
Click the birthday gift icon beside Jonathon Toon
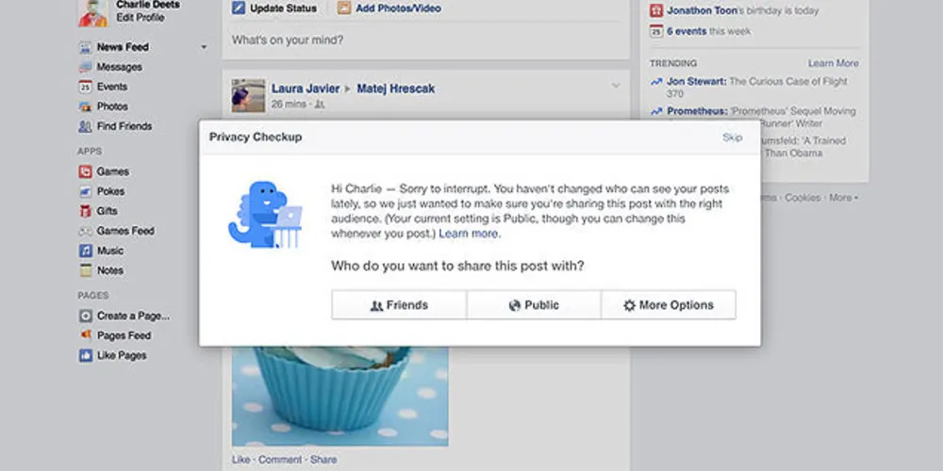[656, 10]
